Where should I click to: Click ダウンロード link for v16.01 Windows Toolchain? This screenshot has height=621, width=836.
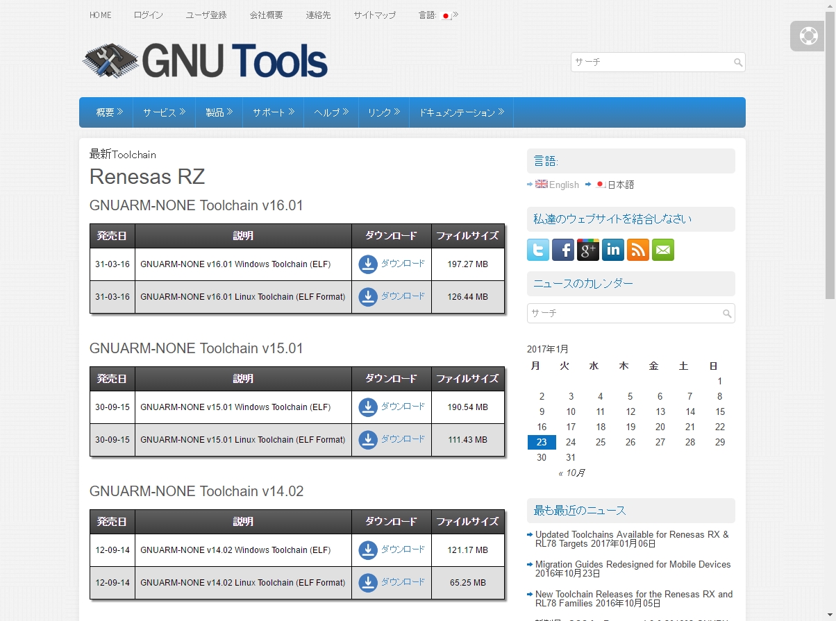403,264
